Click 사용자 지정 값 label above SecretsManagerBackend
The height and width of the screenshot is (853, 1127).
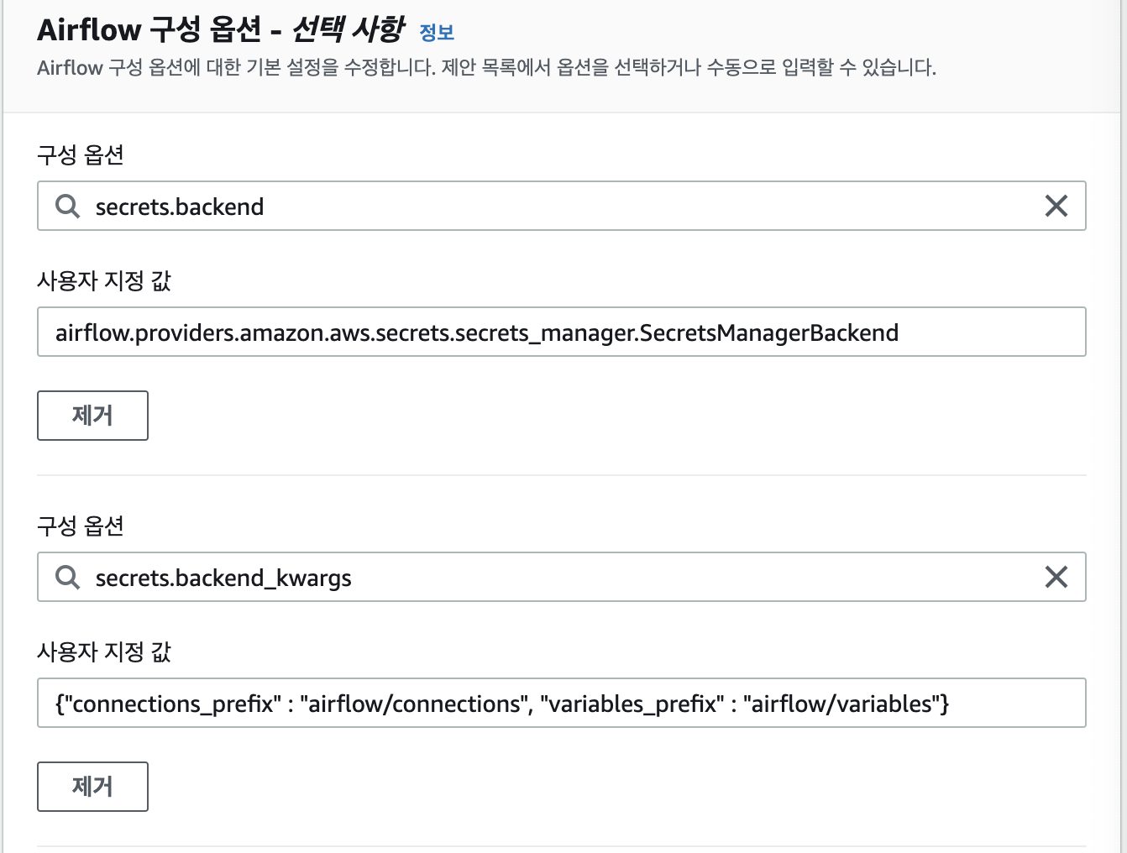point(104,280)
